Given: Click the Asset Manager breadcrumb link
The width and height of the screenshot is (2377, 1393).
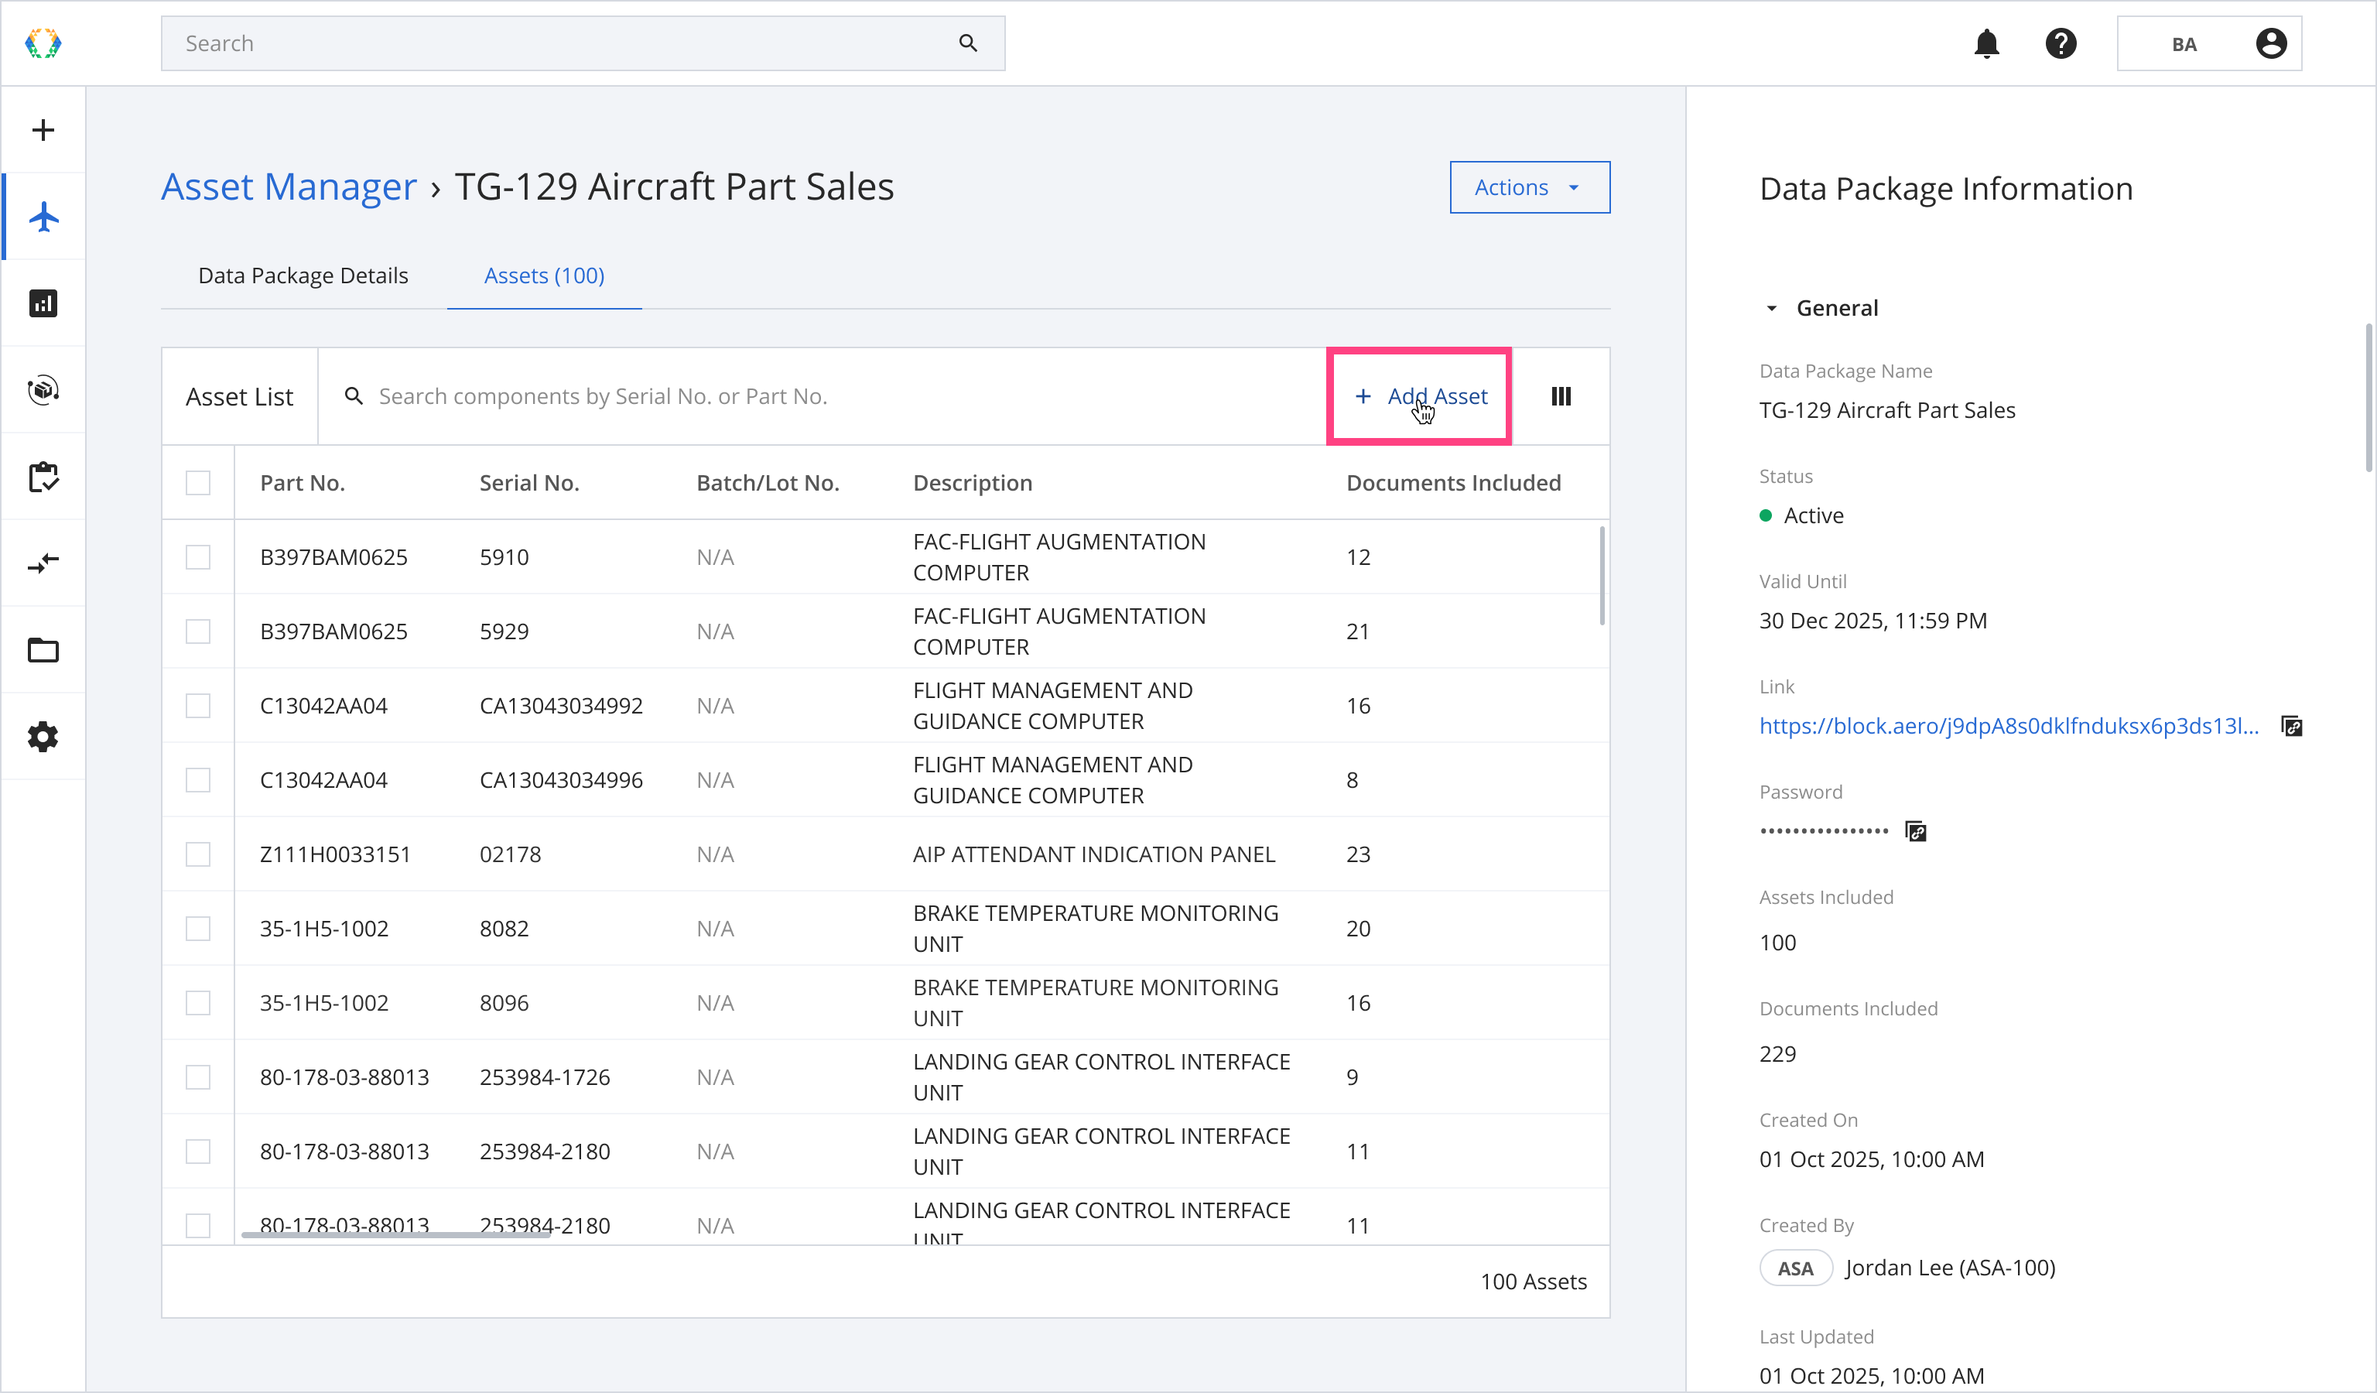Looking at the screenshot, I should 289,187.
